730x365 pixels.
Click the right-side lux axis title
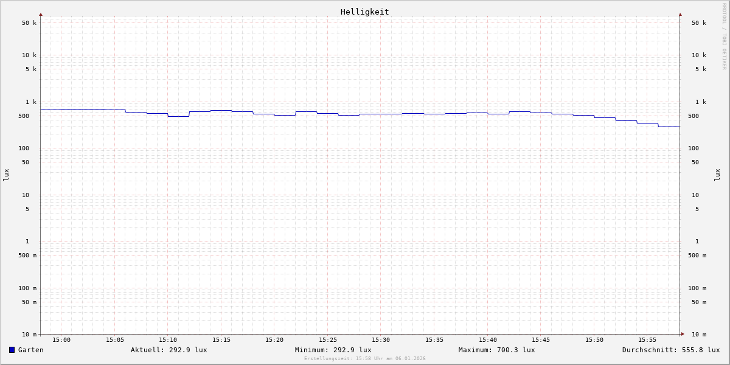click(718, 175)
